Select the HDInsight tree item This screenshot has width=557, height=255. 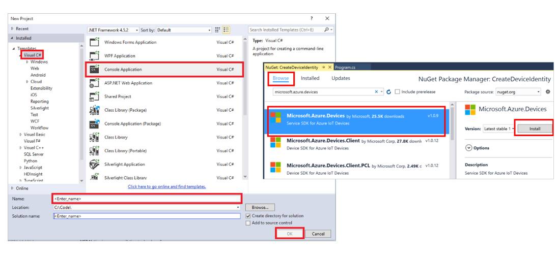tap(33, 174)
